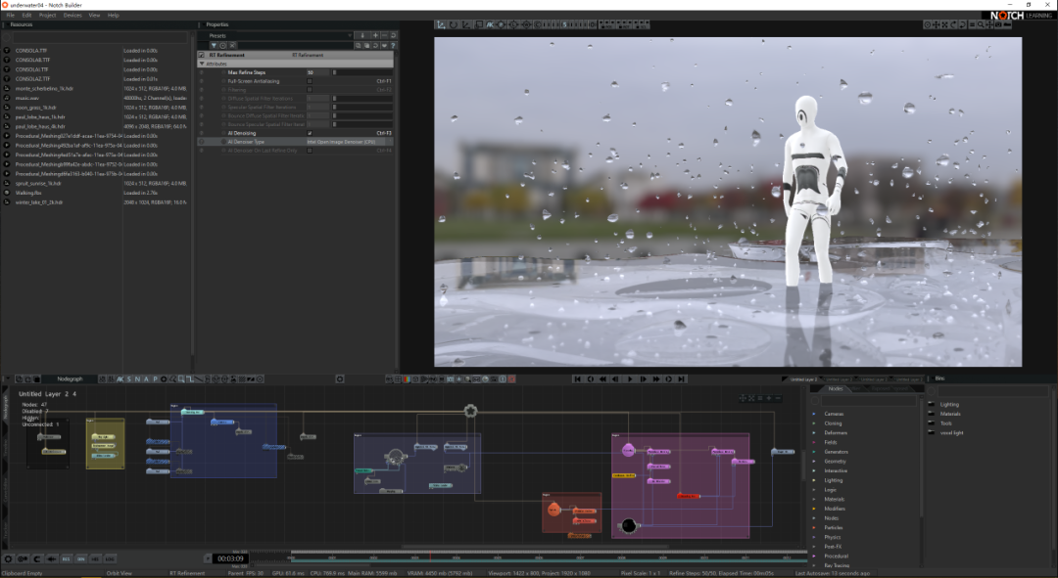Toggle the RT Refinement node enable checkbox
This screenshot has width=1058, height=578.
(x=201, y=55)
